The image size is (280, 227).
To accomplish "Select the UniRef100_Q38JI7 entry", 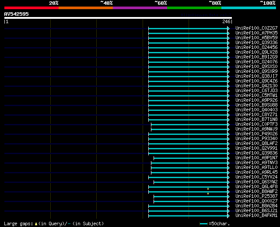I will pos(256,76).
